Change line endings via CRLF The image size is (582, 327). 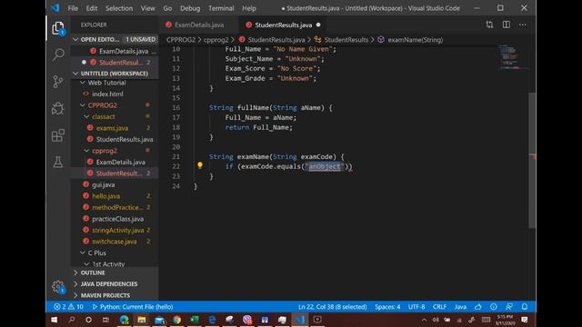[x=439, y=307]
